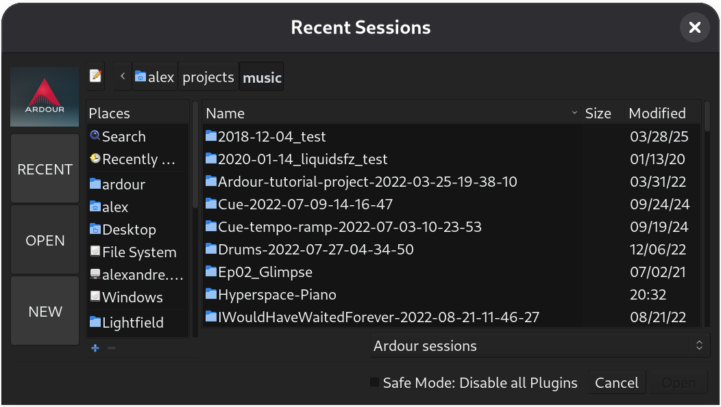Click the Ardour logo thumbnail
The image size is (721, 407).
45,96
